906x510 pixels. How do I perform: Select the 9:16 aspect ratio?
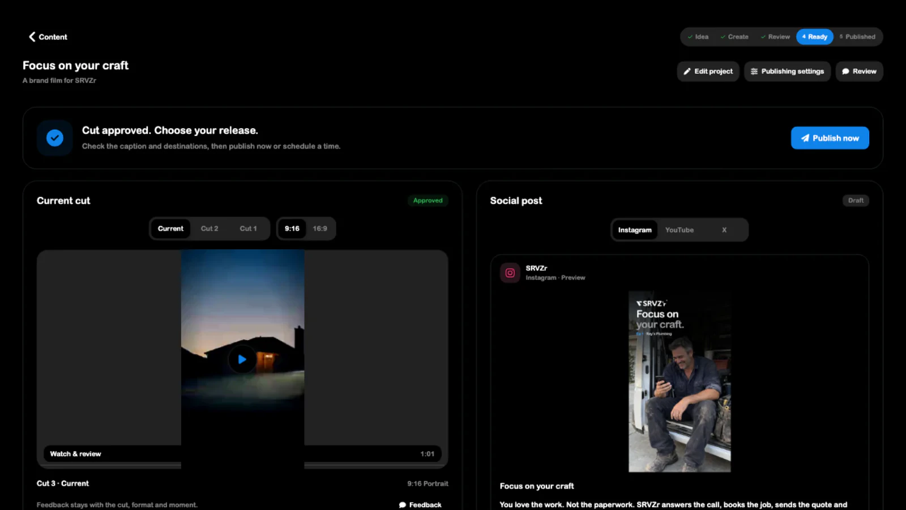pyautogui.click(x=292, y=229)
